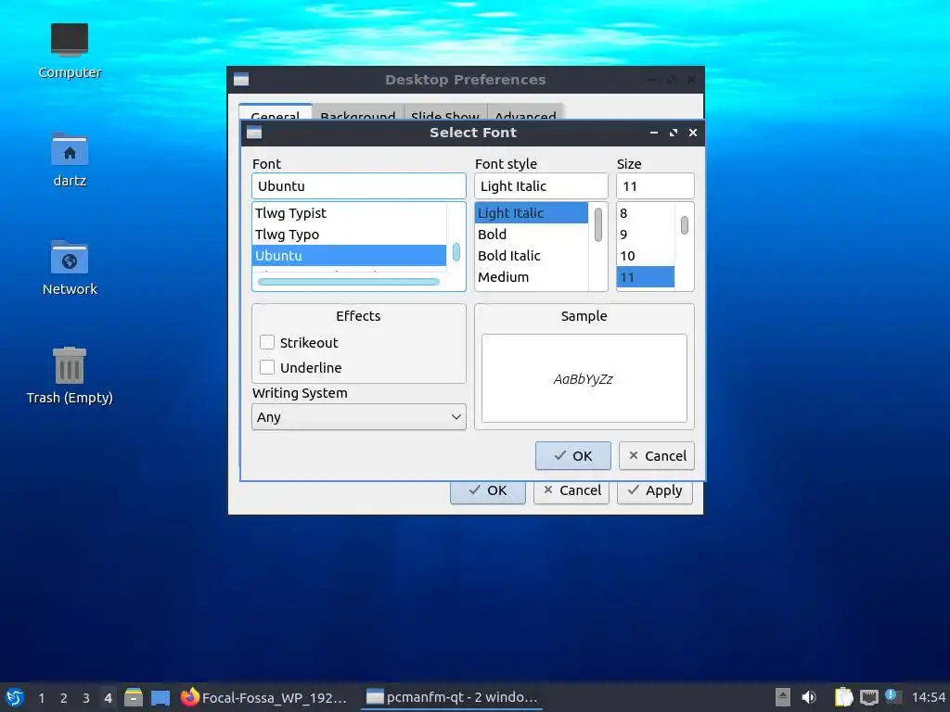This screenshot has height=712, width=950.
Task: Select Tlwg Typist in font list
Action: [x=349, y=213]
